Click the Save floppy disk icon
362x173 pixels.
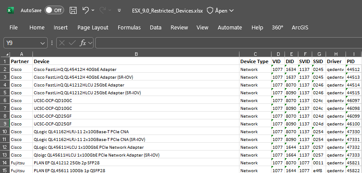73,10
